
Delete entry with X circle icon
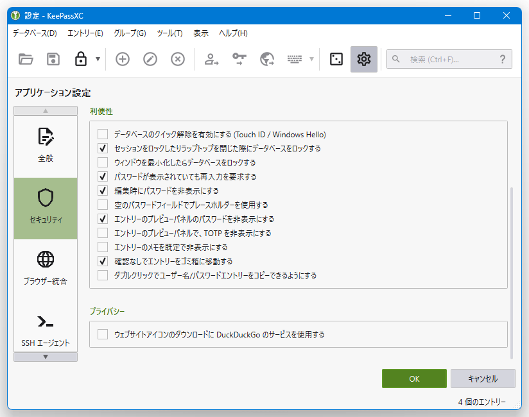click(178, 59)
